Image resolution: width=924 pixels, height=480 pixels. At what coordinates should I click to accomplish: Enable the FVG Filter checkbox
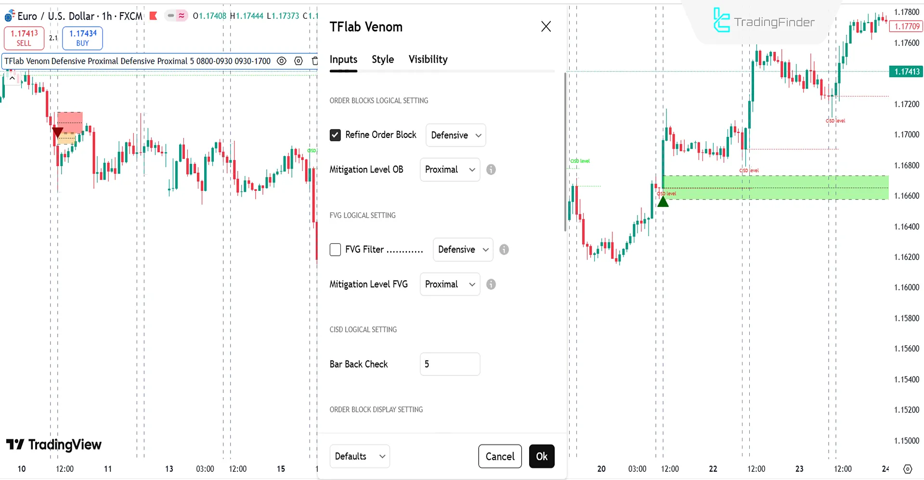tap(335, 249)
